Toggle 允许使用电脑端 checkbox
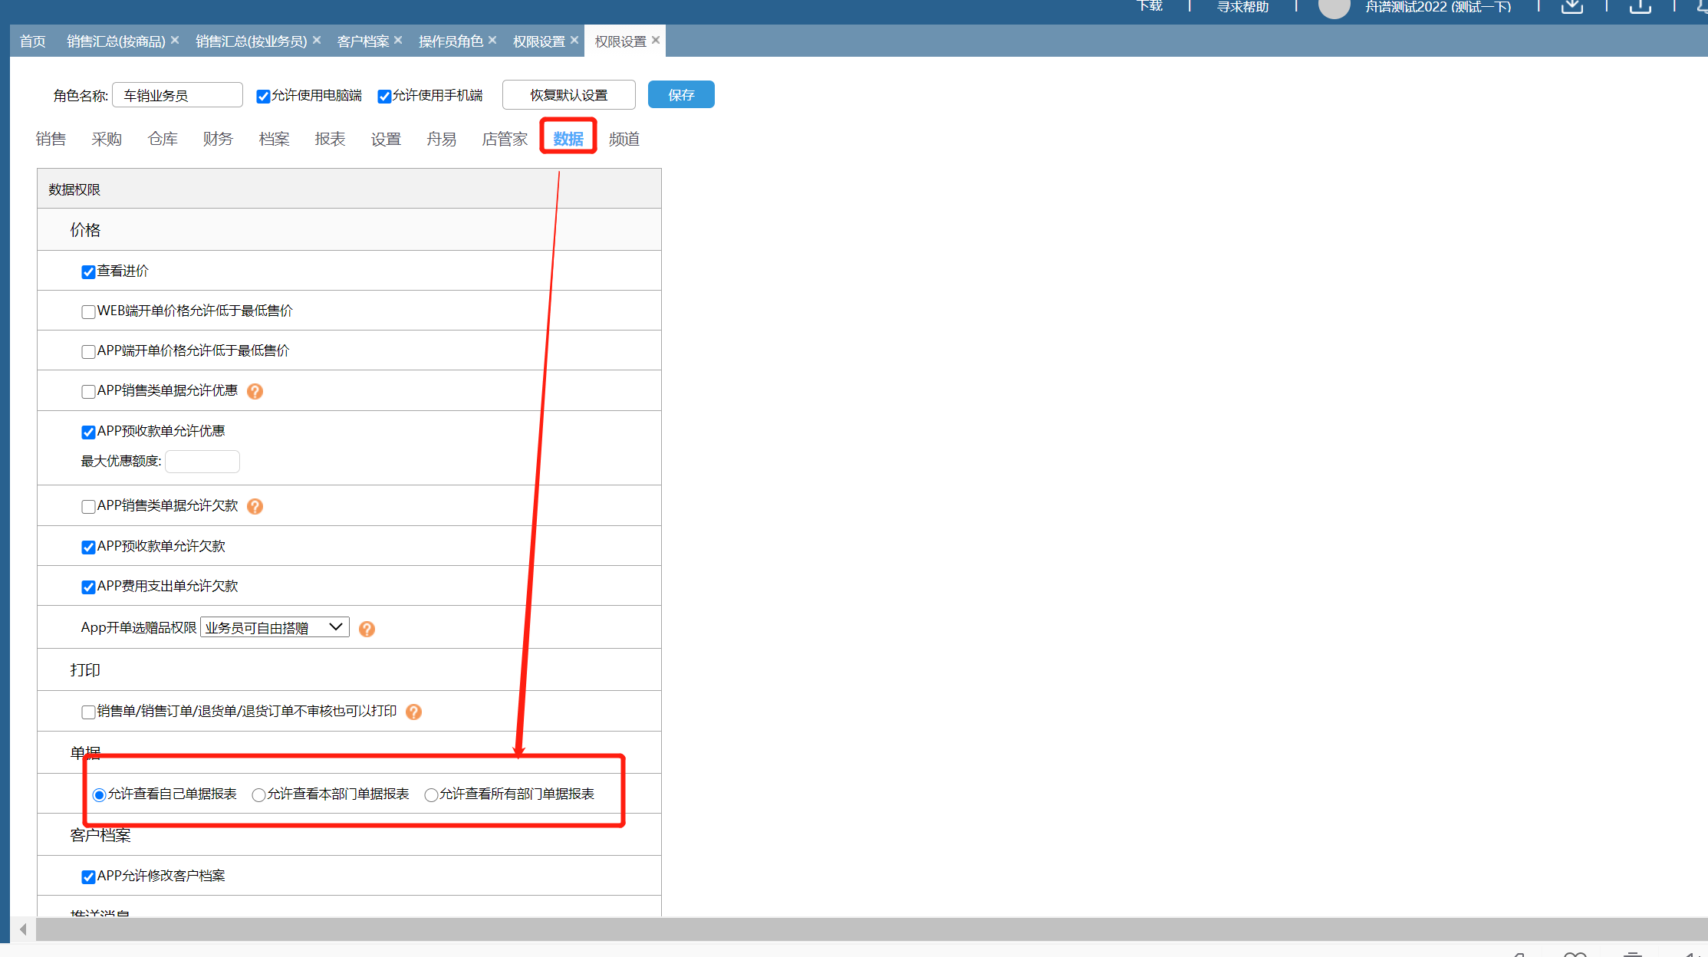1708x957 pixels. pyautogui.click(x=263, y=97)
